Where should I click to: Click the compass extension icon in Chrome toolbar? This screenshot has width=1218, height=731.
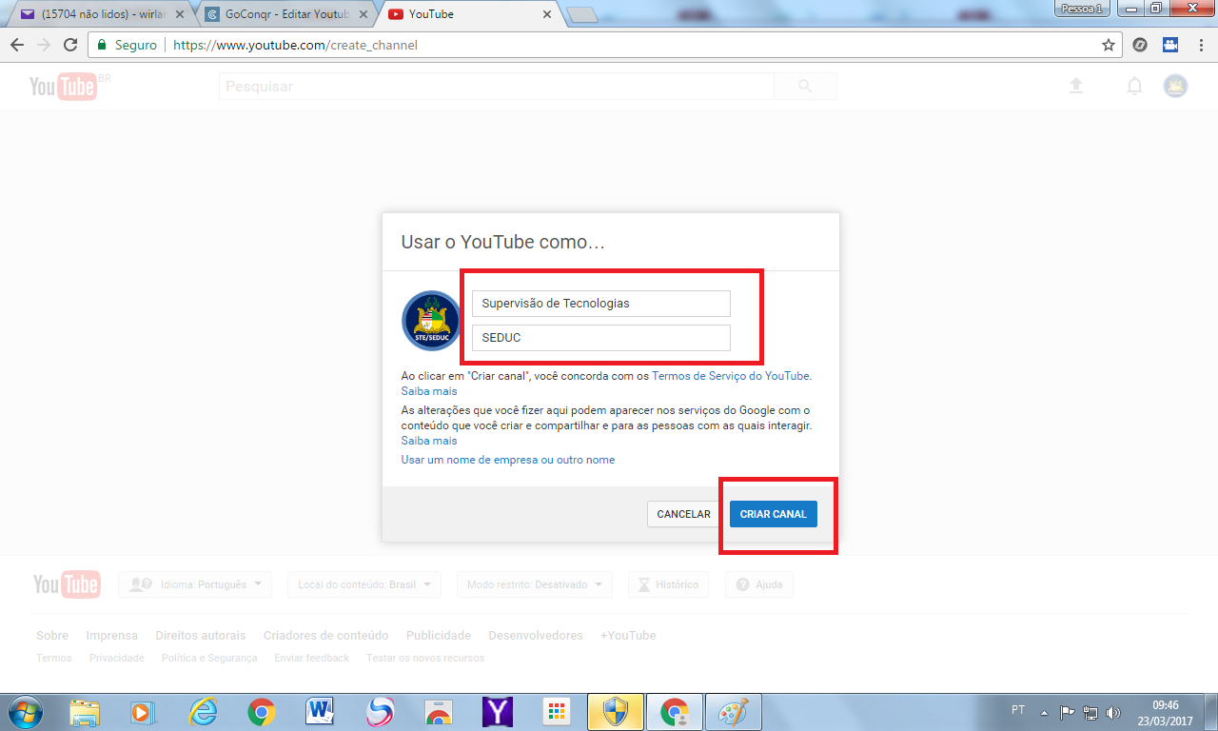click(x=1140, y=45)
